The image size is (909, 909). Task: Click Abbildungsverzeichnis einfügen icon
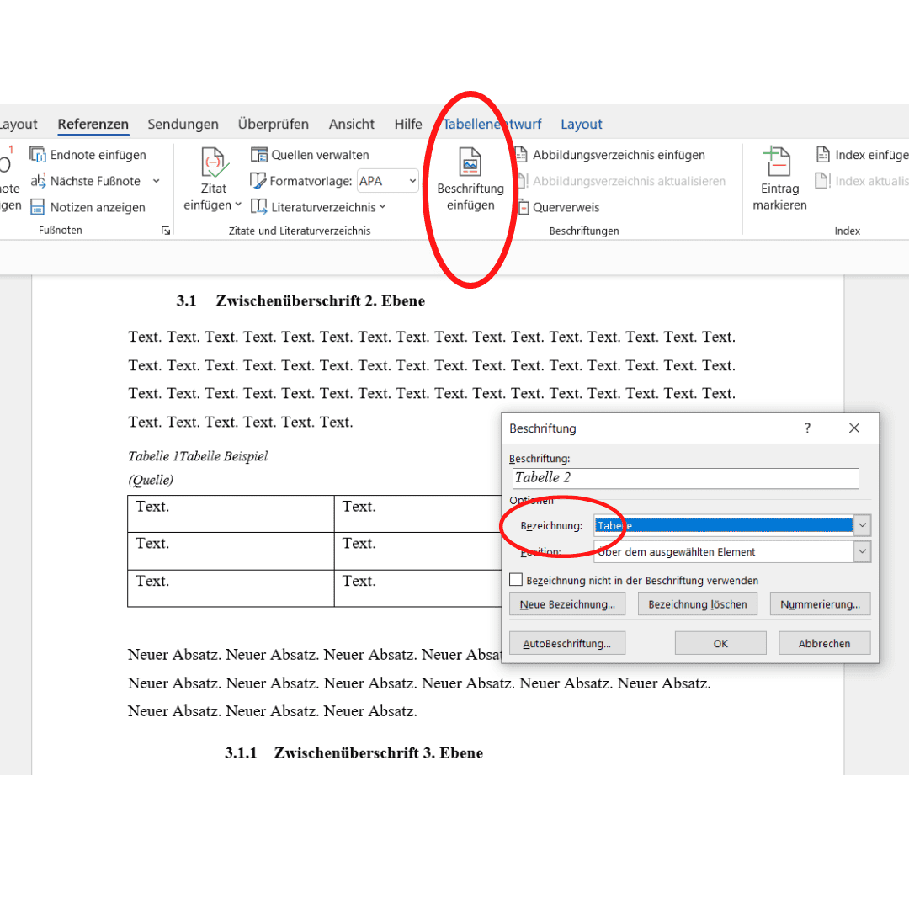pos(521,155)
